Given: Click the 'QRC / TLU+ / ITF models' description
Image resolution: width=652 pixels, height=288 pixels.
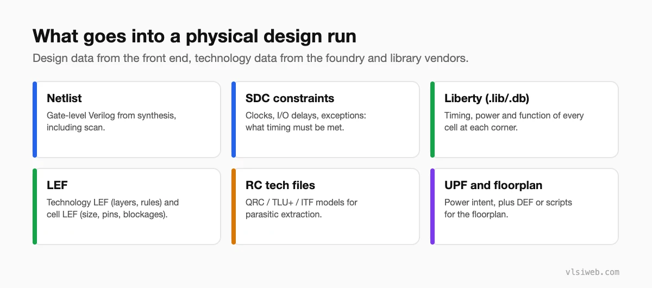Looking at the screenshot, I should 302,208.
